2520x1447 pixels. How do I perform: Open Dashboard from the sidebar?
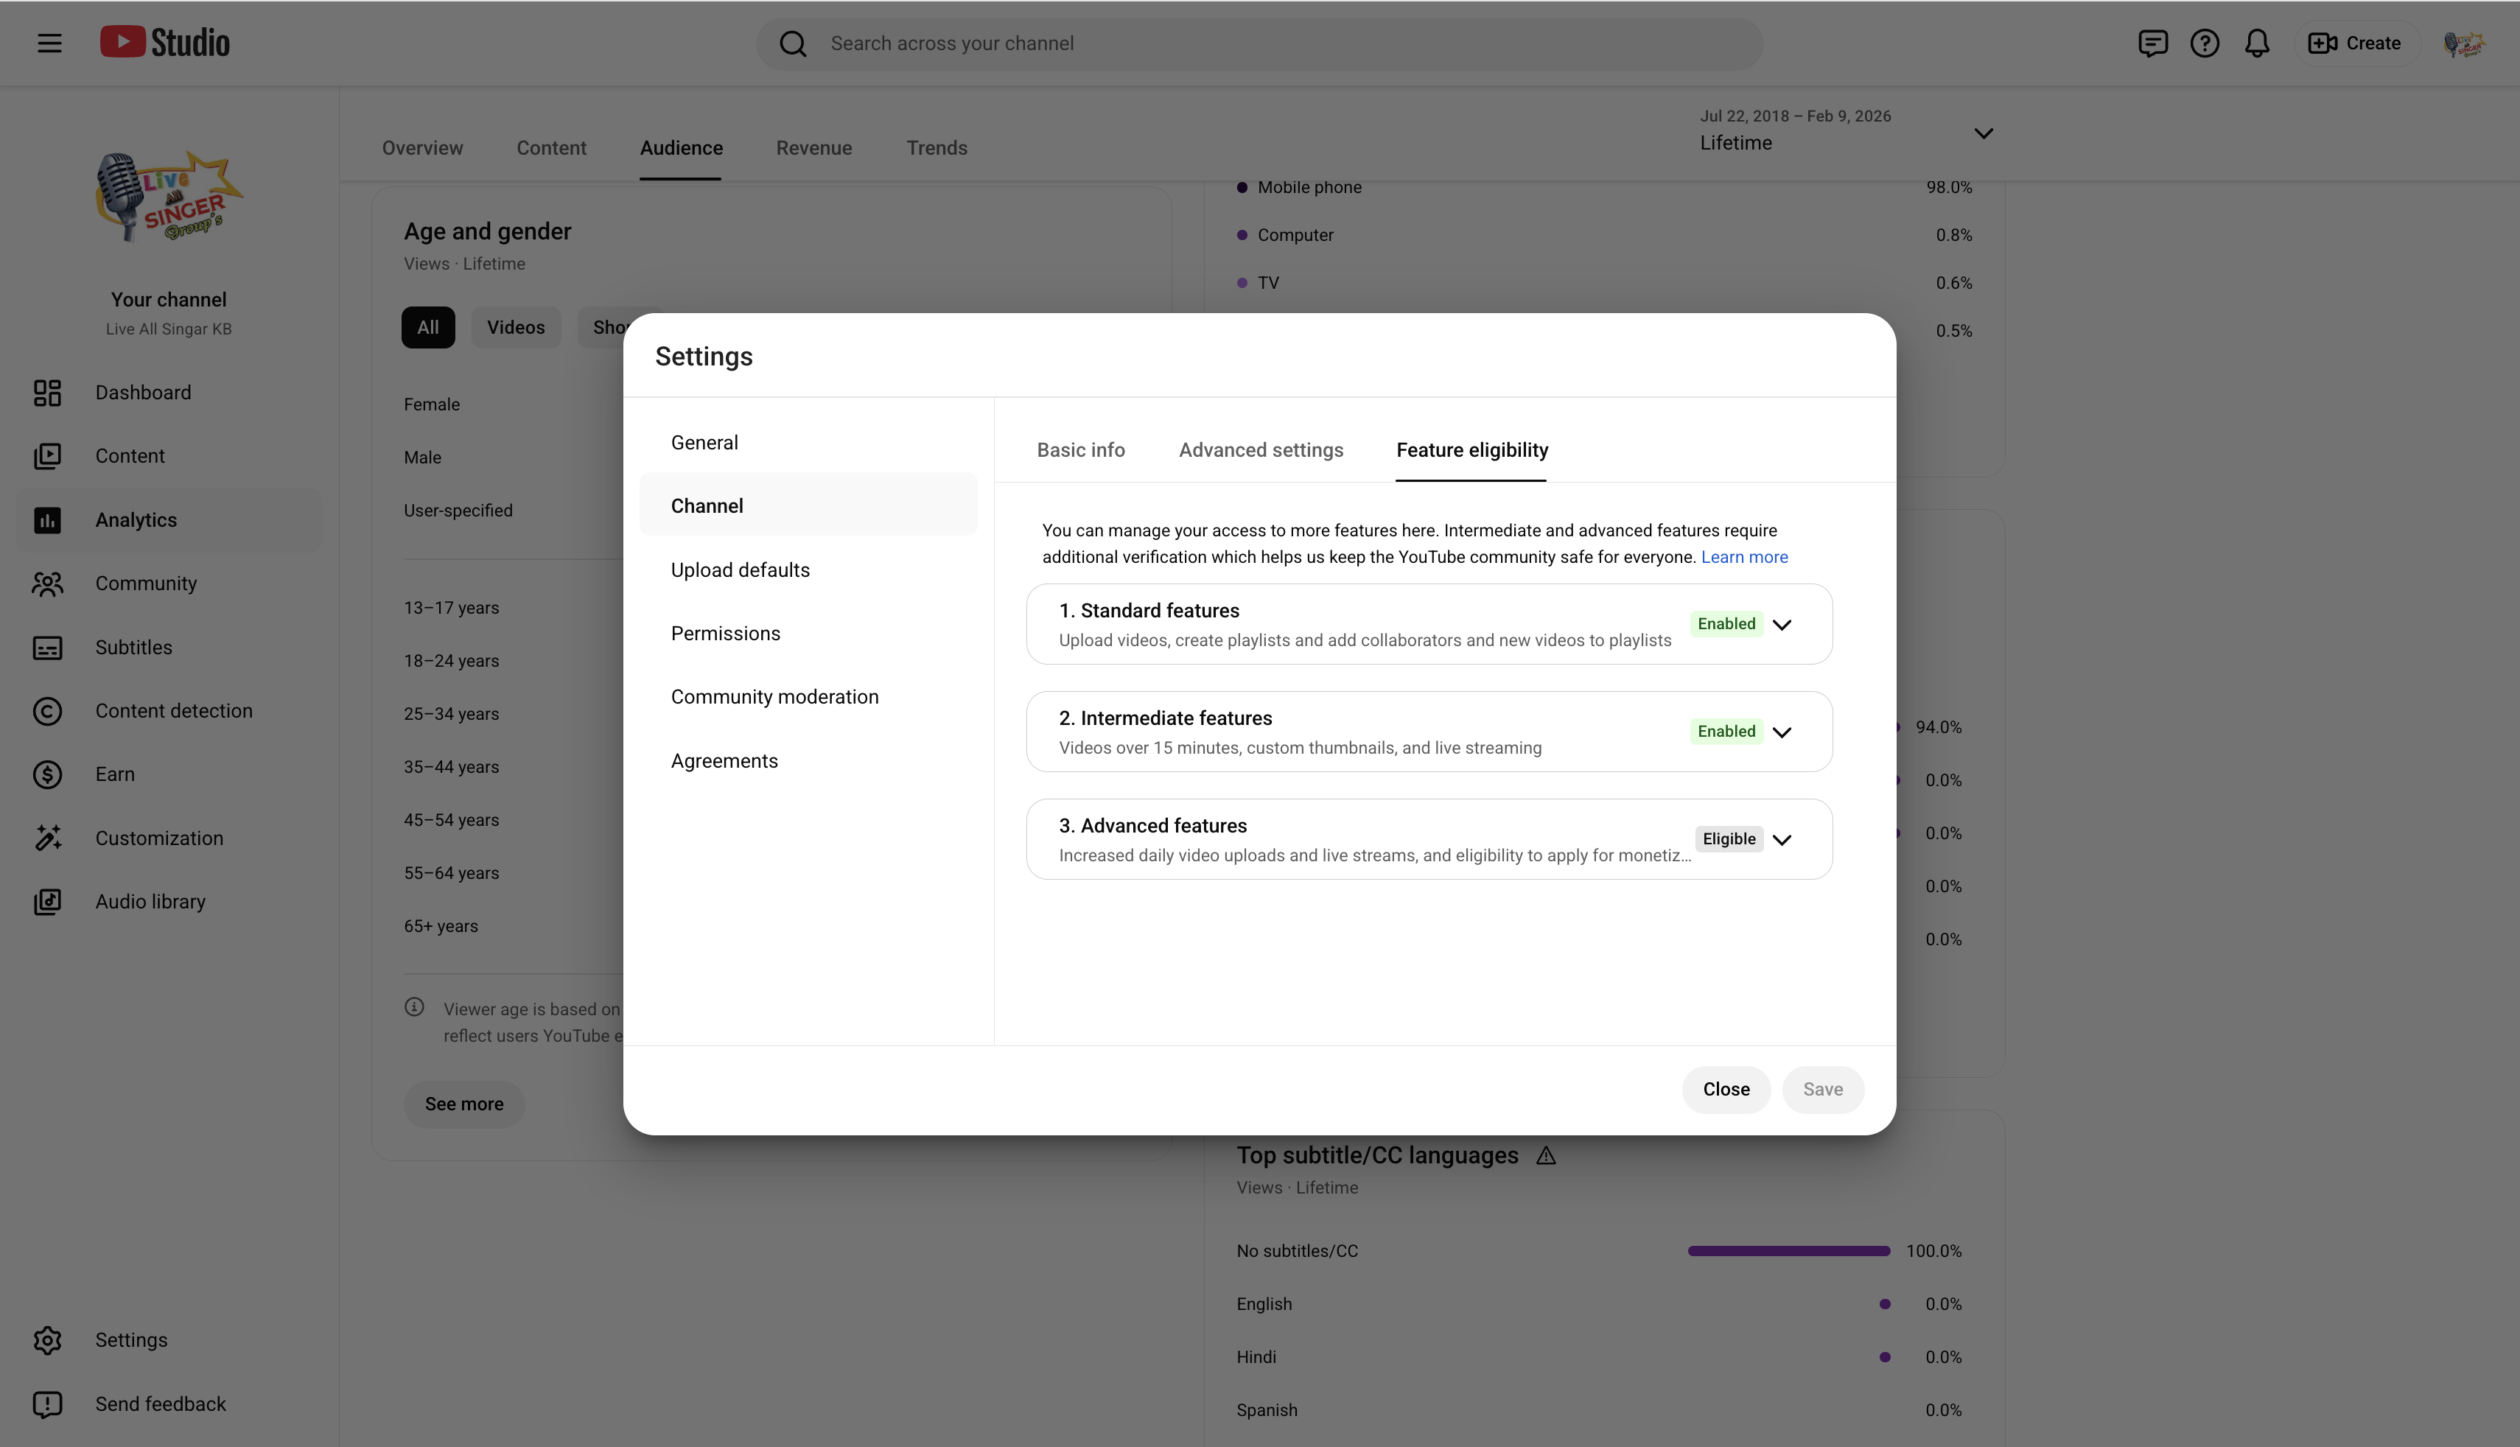tap(169, 393)
